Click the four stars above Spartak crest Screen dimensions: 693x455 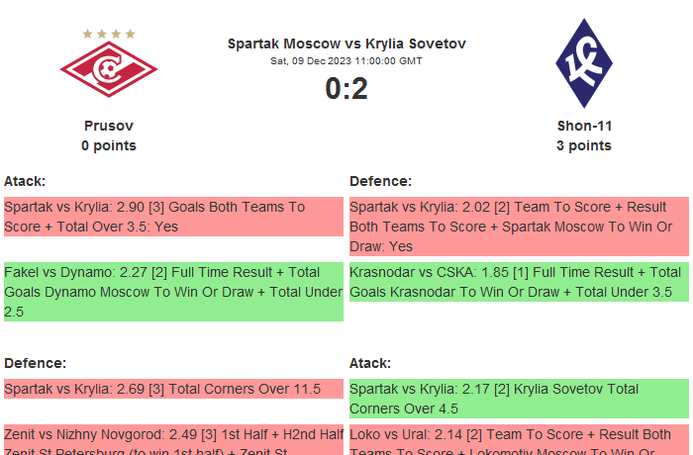point(109,34)
